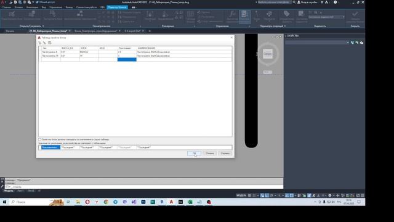Open the coordinate system dropdown below the ViewCube
This screenshot has width=394, height=222.
pyautogui.click(x=267, y=72)
